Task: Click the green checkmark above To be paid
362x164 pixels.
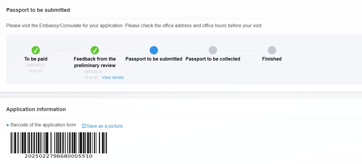Action: (36, 50)
